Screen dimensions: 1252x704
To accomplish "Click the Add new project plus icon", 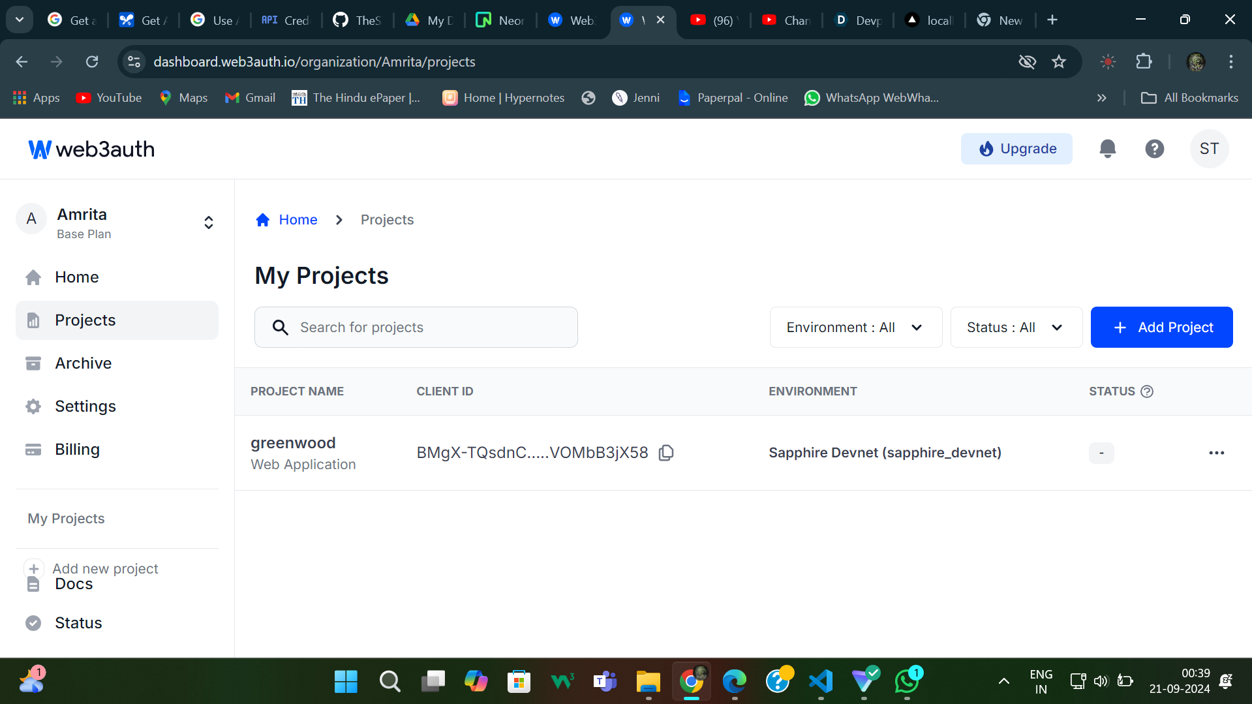I will pos(34,569).
